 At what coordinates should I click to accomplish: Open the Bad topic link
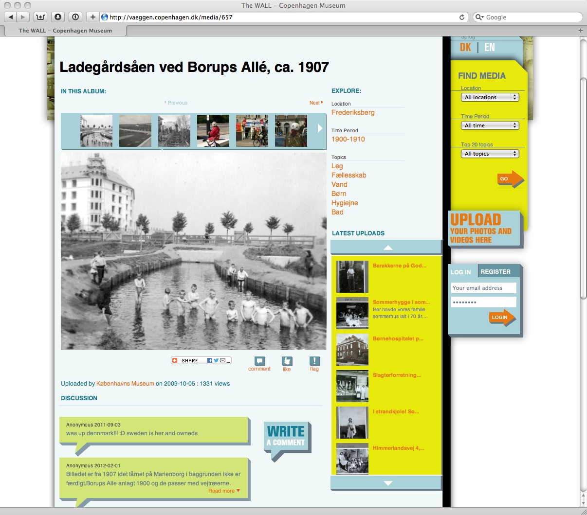point(337,212)
